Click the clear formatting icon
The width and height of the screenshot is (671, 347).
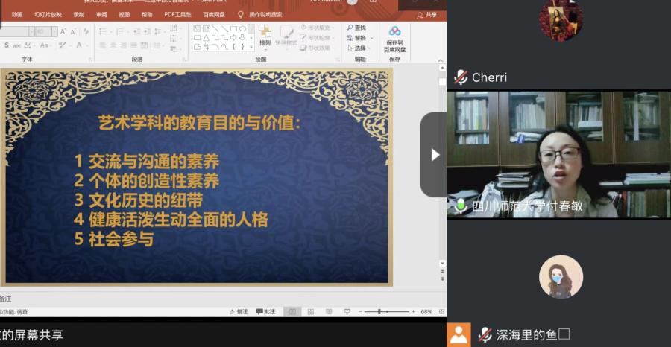tap(86, 31)
